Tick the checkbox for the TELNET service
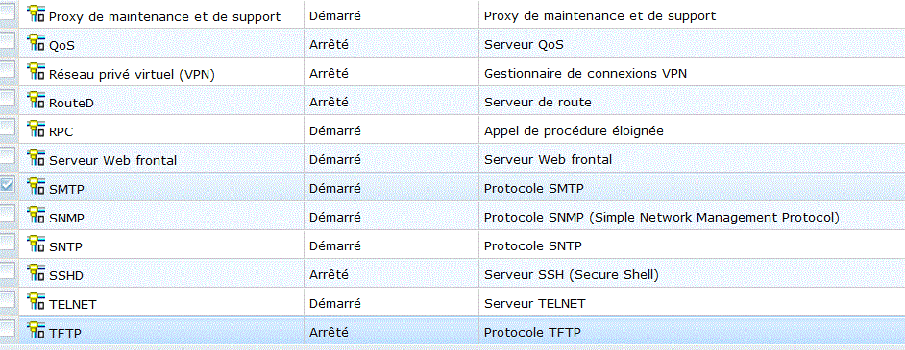 [x=7, y=300]
